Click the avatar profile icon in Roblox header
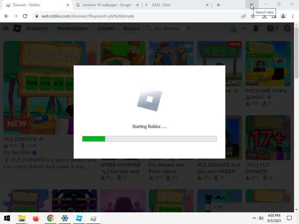 (234, 28)
